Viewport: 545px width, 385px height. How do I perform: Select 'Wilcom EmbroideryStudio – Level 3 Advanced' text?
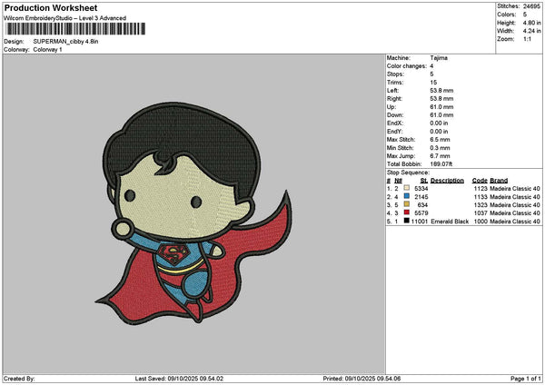[x=65, y=18]
